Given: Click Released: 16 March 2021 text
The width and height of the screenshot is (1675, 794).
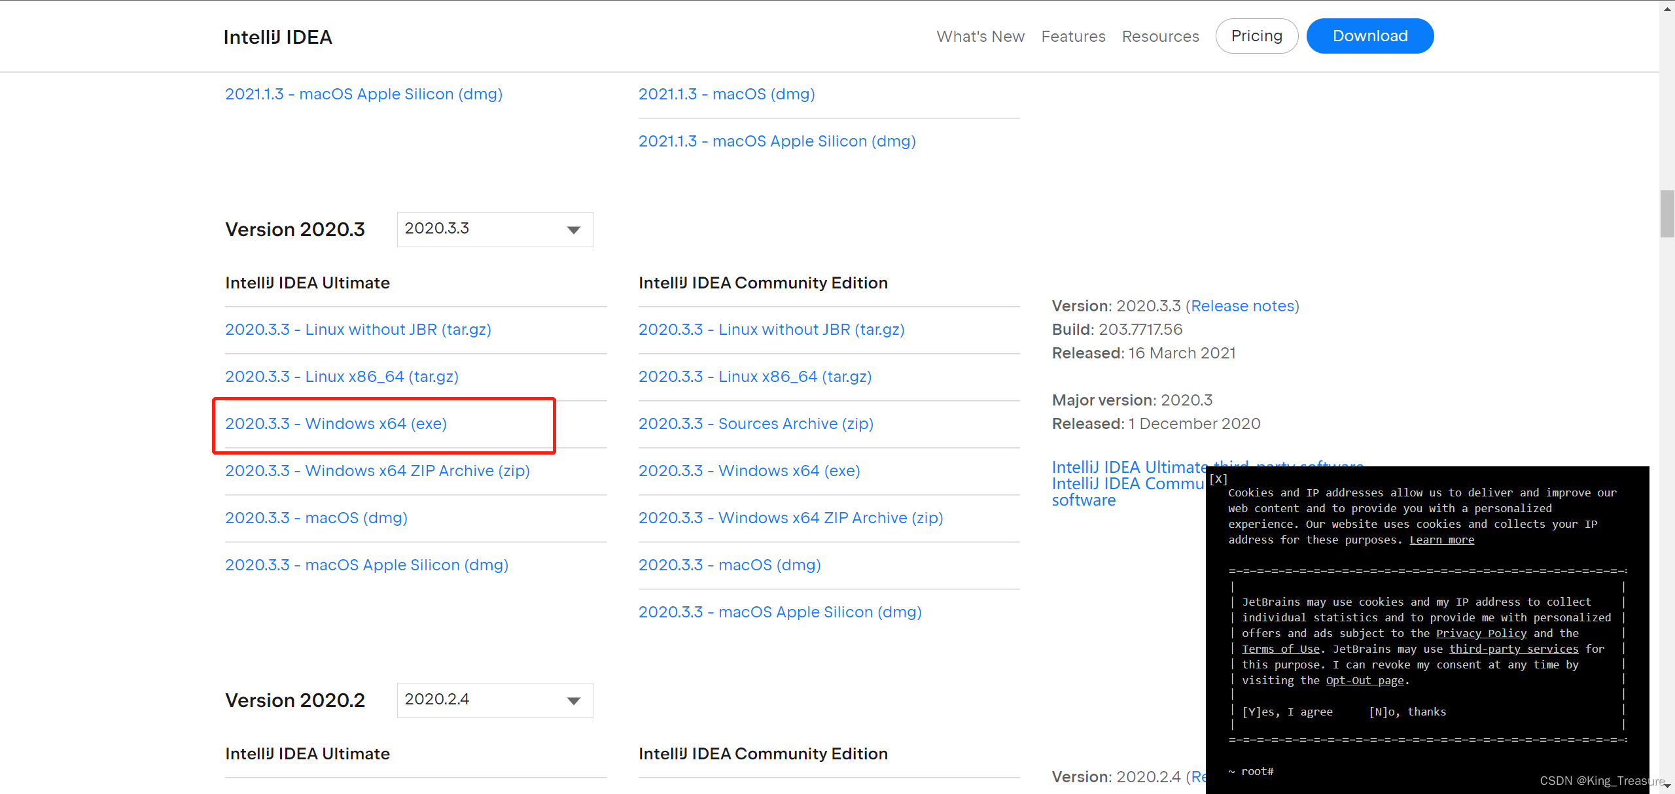Looking at the screenshot, I should [1144, 353].
